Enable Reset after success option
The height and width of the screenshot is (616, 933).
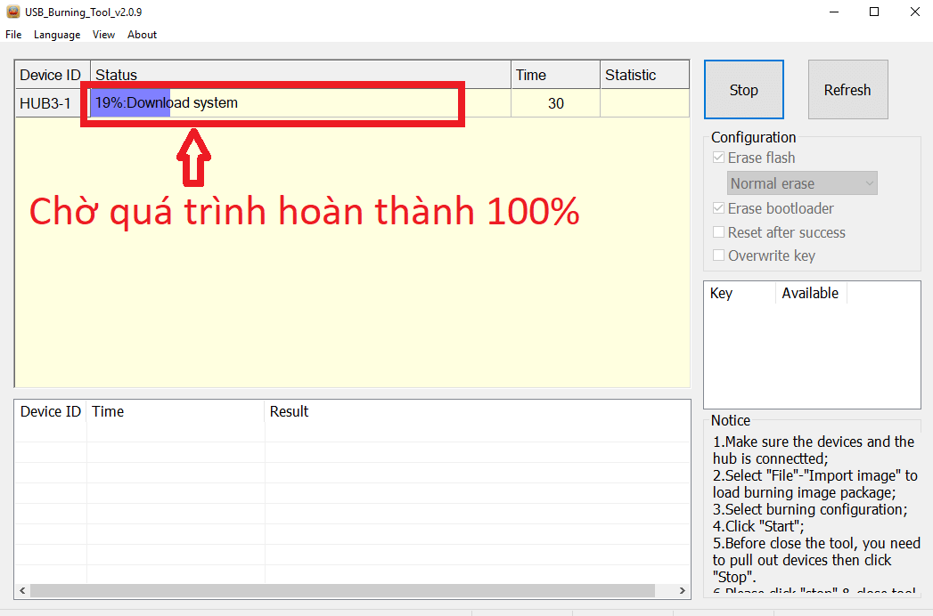coord(719,232)
